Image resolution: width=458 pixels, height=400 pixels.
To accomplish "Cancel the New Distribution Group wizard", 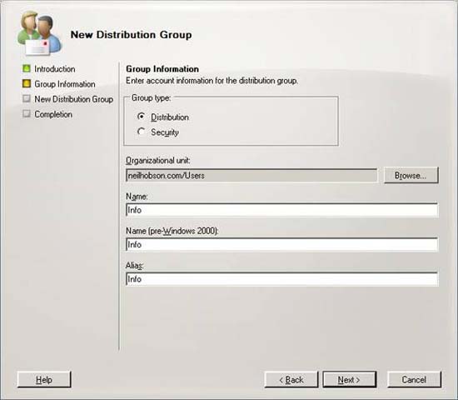I will coord(414,379).
